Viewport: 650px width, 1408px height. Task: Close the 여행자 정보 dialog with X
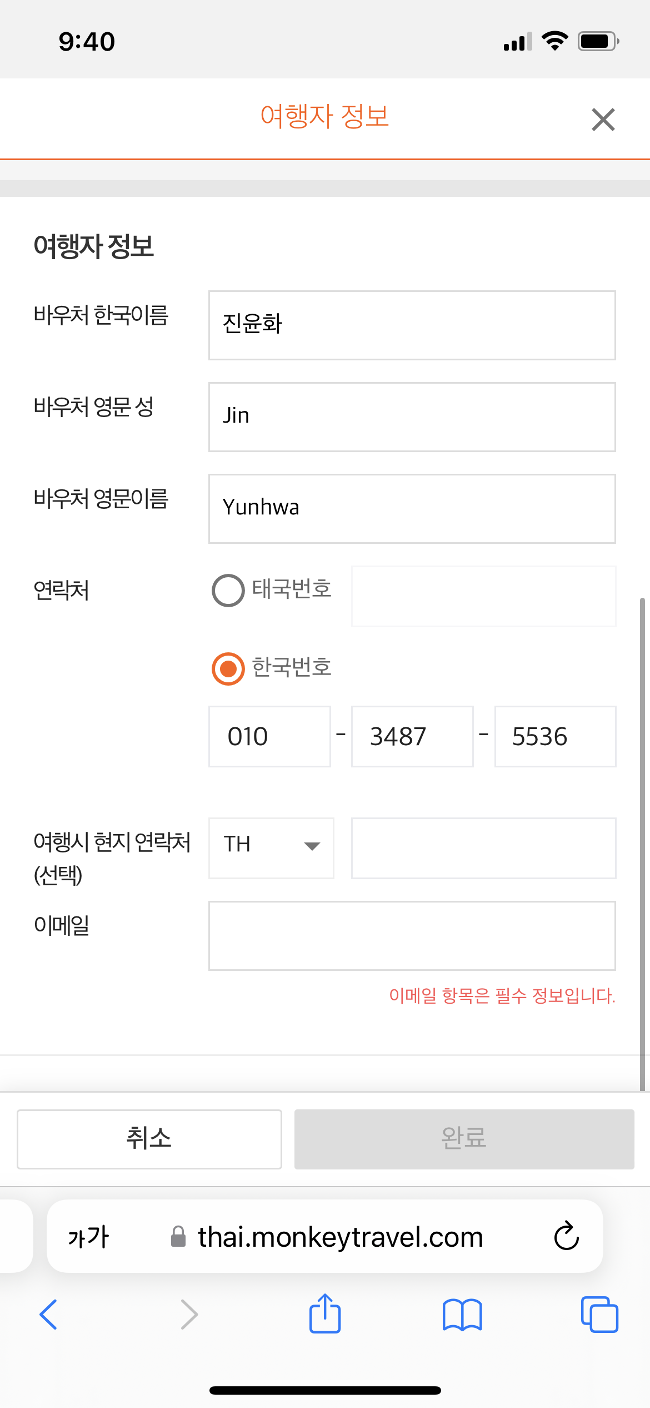(x=603, y=120)
